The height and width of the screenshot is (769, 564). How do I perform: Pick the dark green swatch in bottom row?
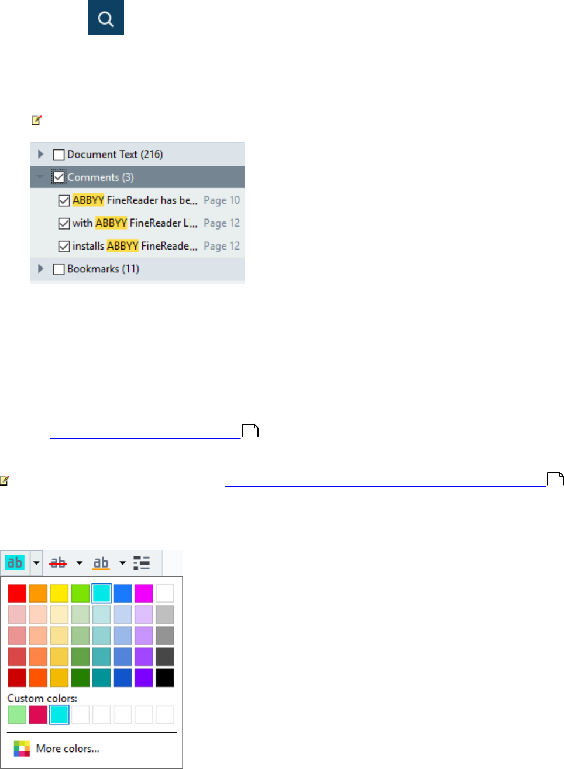click(80, 678)
